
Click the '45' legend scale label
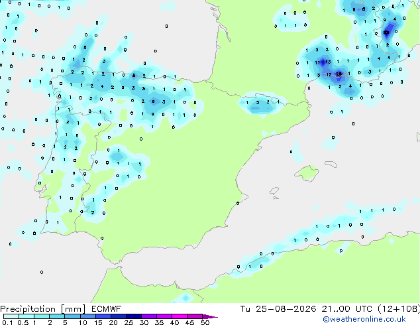tap(189, 322)
